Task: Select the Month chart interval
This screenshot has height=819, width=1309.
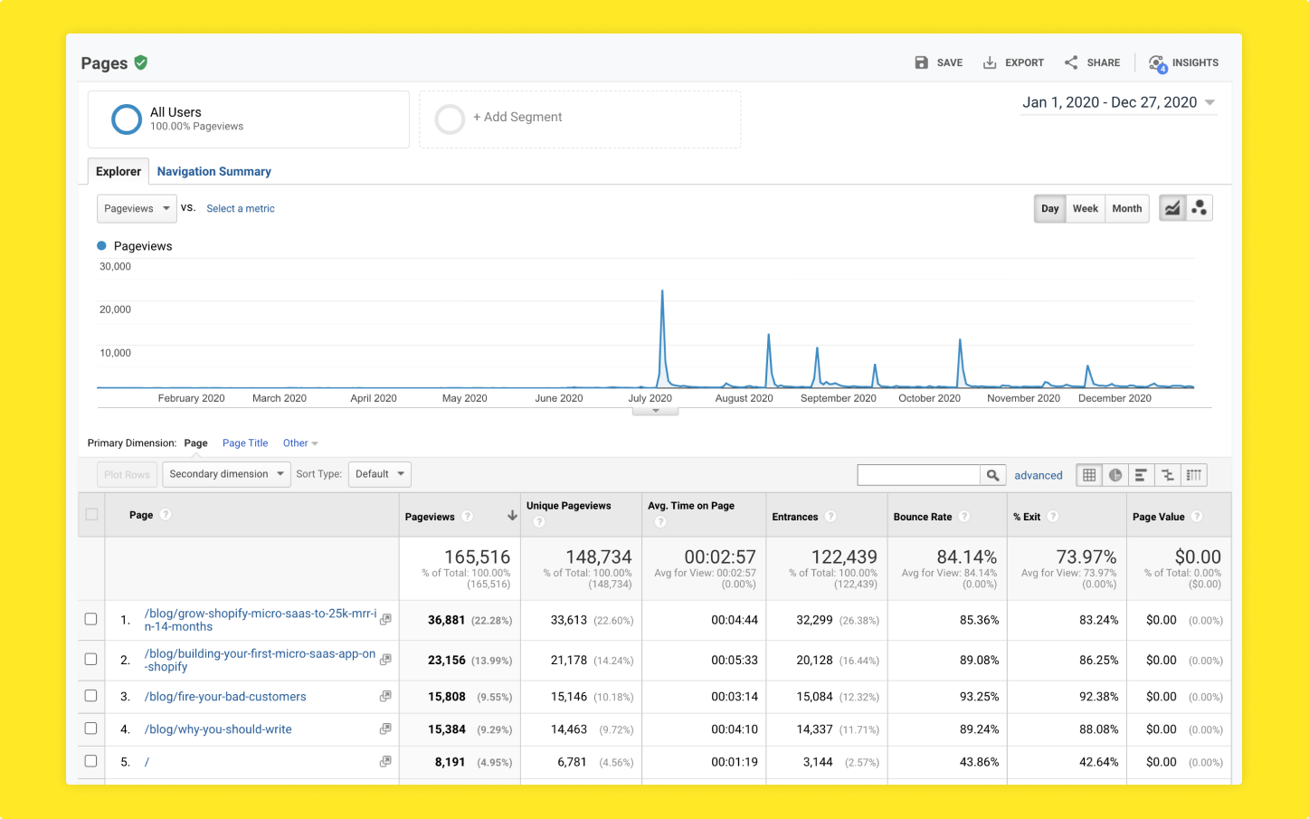Action: click(1126, 208)
